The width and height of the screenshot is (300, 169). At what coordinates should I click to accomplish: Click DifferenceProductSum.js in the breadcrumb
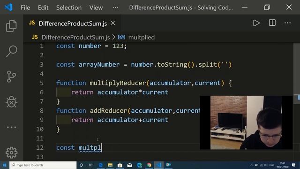tap(75, 37)
